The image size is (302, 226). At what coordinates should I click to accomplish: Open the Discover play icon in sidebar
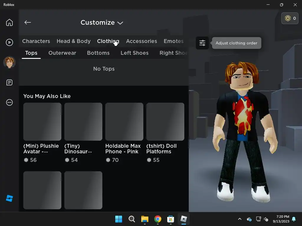(9, 42)
